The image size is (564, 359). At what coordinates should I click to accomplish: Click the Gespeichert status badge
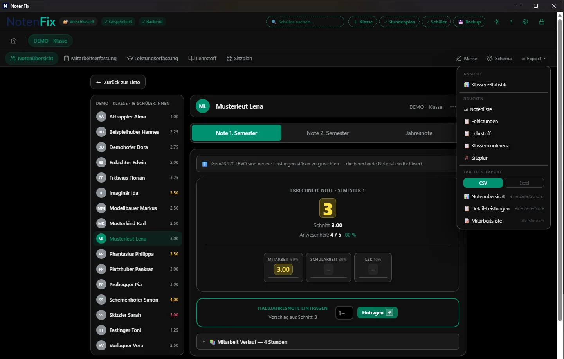click(118, 22)
